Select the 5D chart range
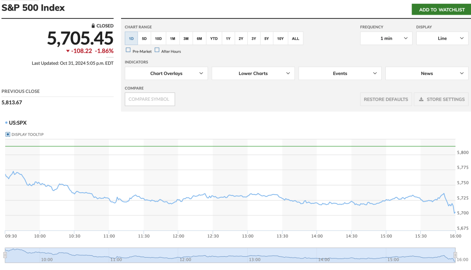Image resolution: width=471 pixels, height=270 pixels. pos(144,39)
